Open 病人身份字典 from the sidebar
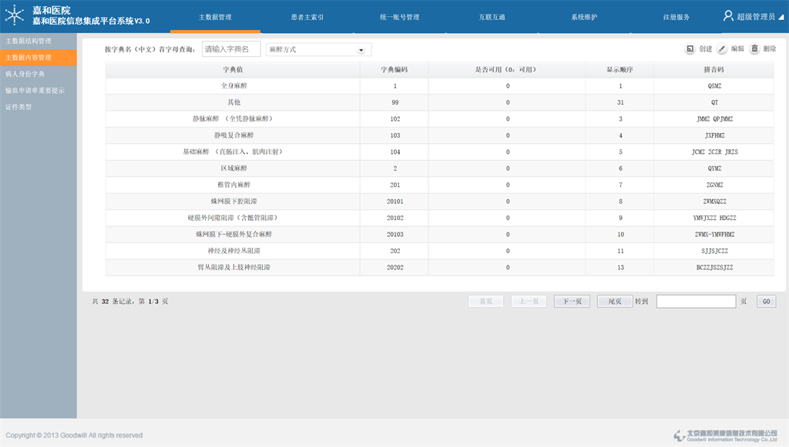Screen dimensions: 789x447 point(25,75)
